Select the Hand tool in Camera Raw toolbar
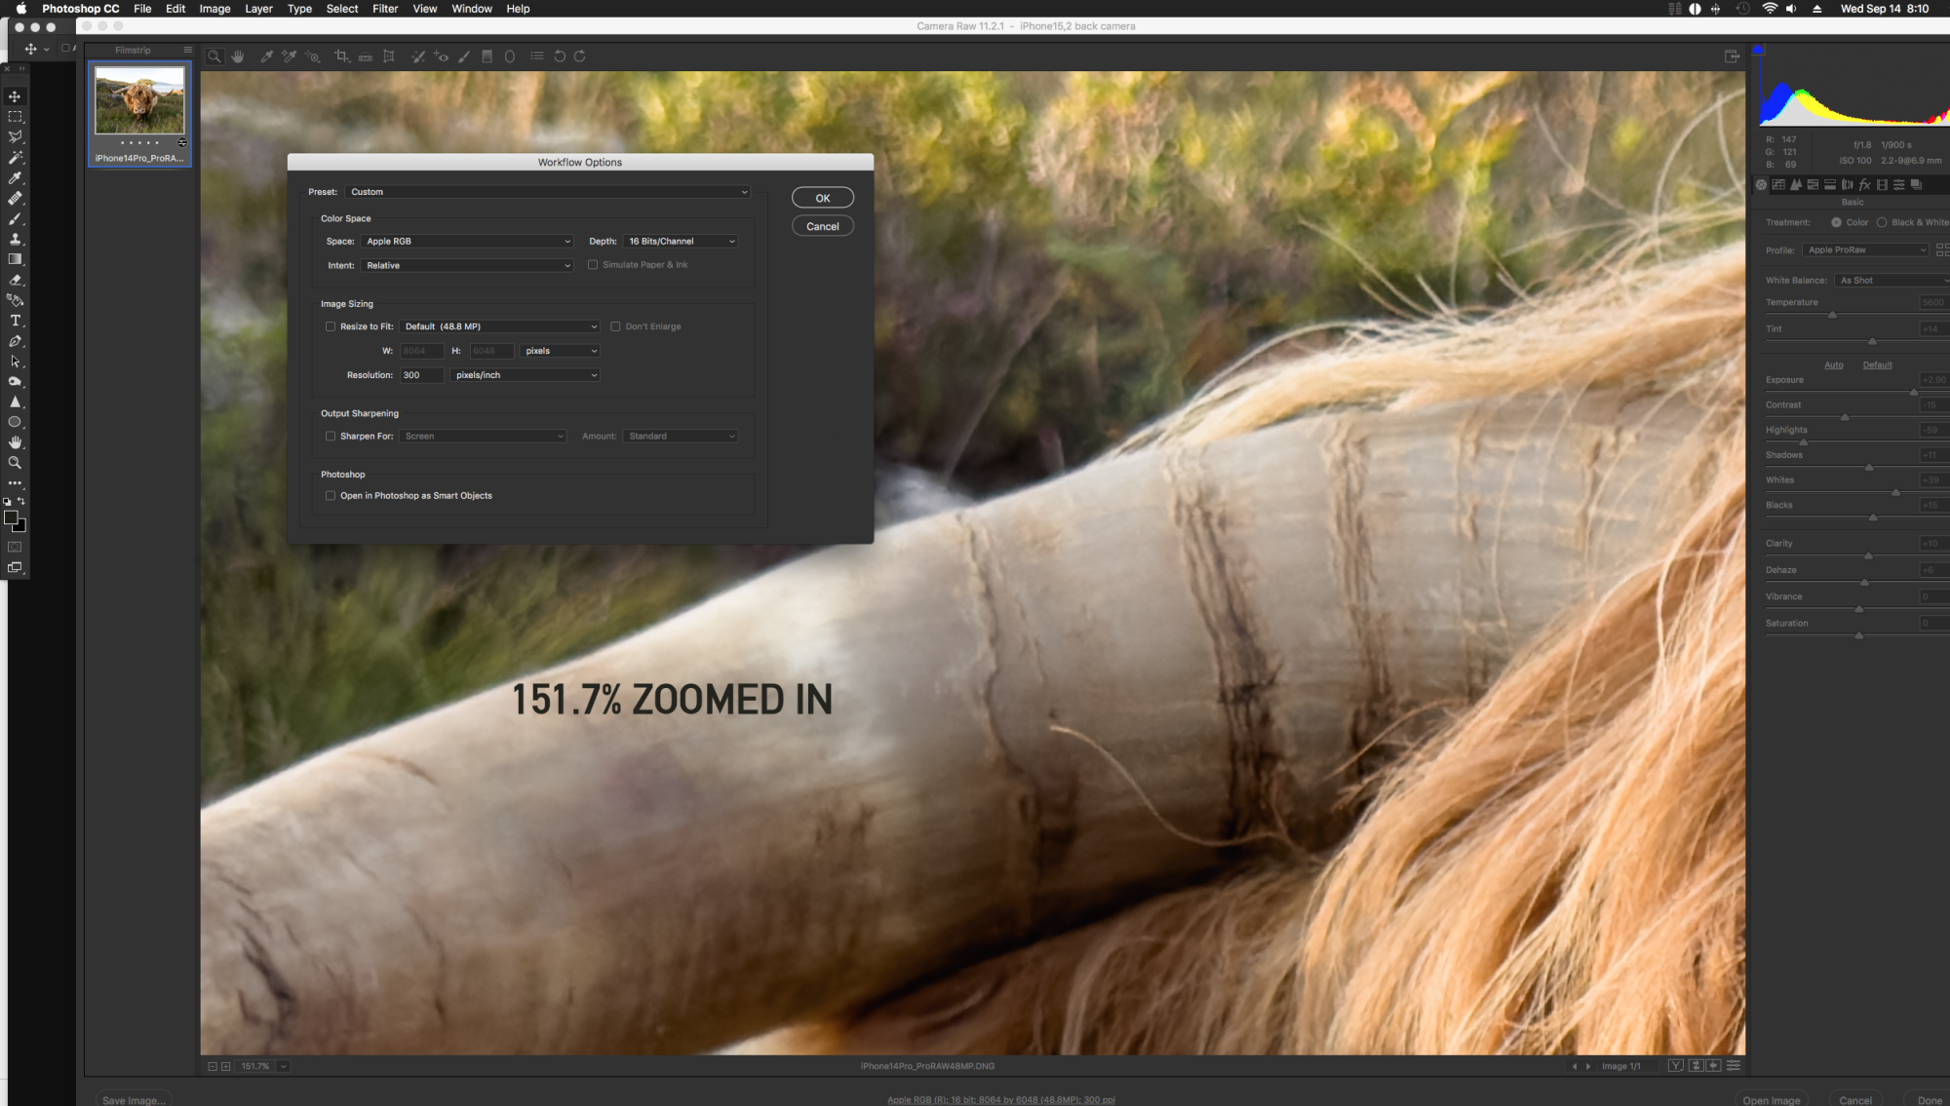This screenshot has height=1106, width=1950. click(x=238, y=57)
